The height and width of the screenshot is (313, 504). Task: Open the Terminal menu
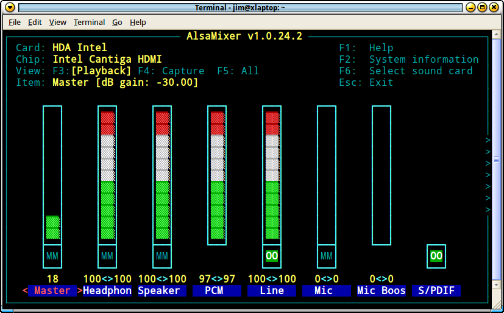(89, 22)
